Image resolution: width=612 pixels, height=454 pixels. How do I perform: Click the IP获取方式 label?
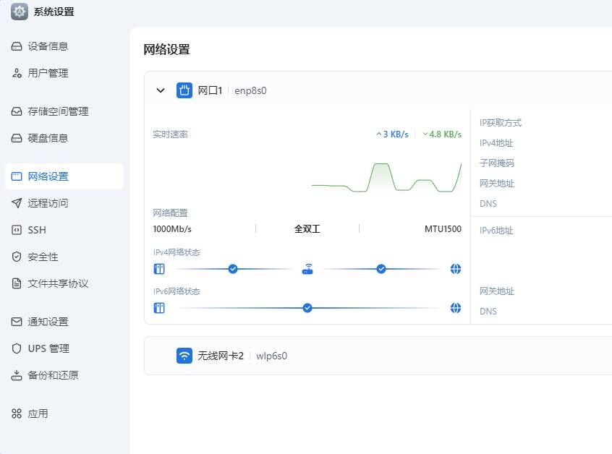click(x=501, y=123)
